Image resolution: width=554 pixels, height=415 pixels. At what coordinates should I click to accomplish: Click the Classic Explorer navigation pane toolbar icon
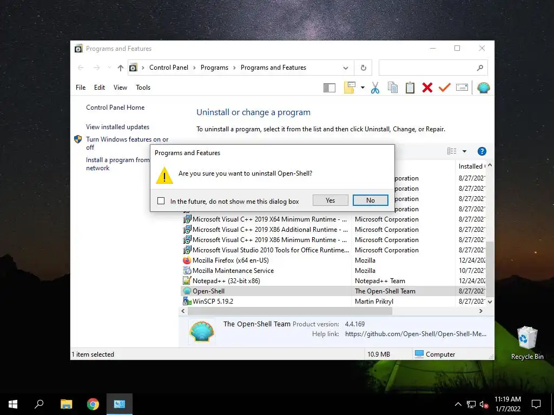pos(329,88)
